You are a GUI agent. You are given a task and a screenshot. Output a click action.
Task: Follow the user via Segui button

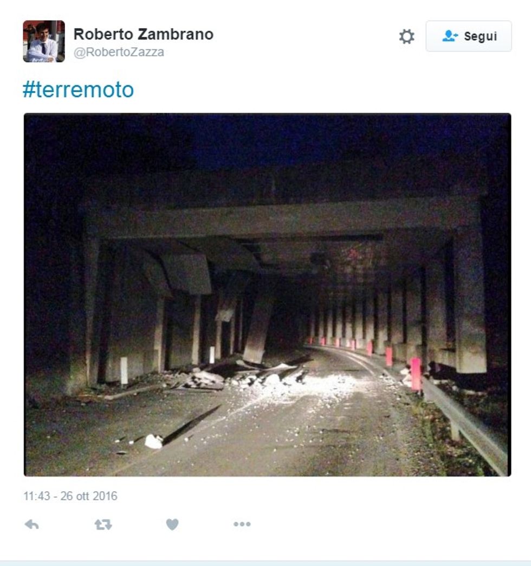click(x=469, y=36)
